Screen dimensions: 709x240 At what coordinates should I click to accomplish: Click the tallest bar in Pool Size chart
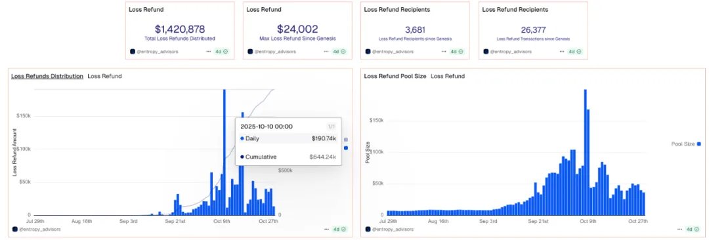(586, 152)
